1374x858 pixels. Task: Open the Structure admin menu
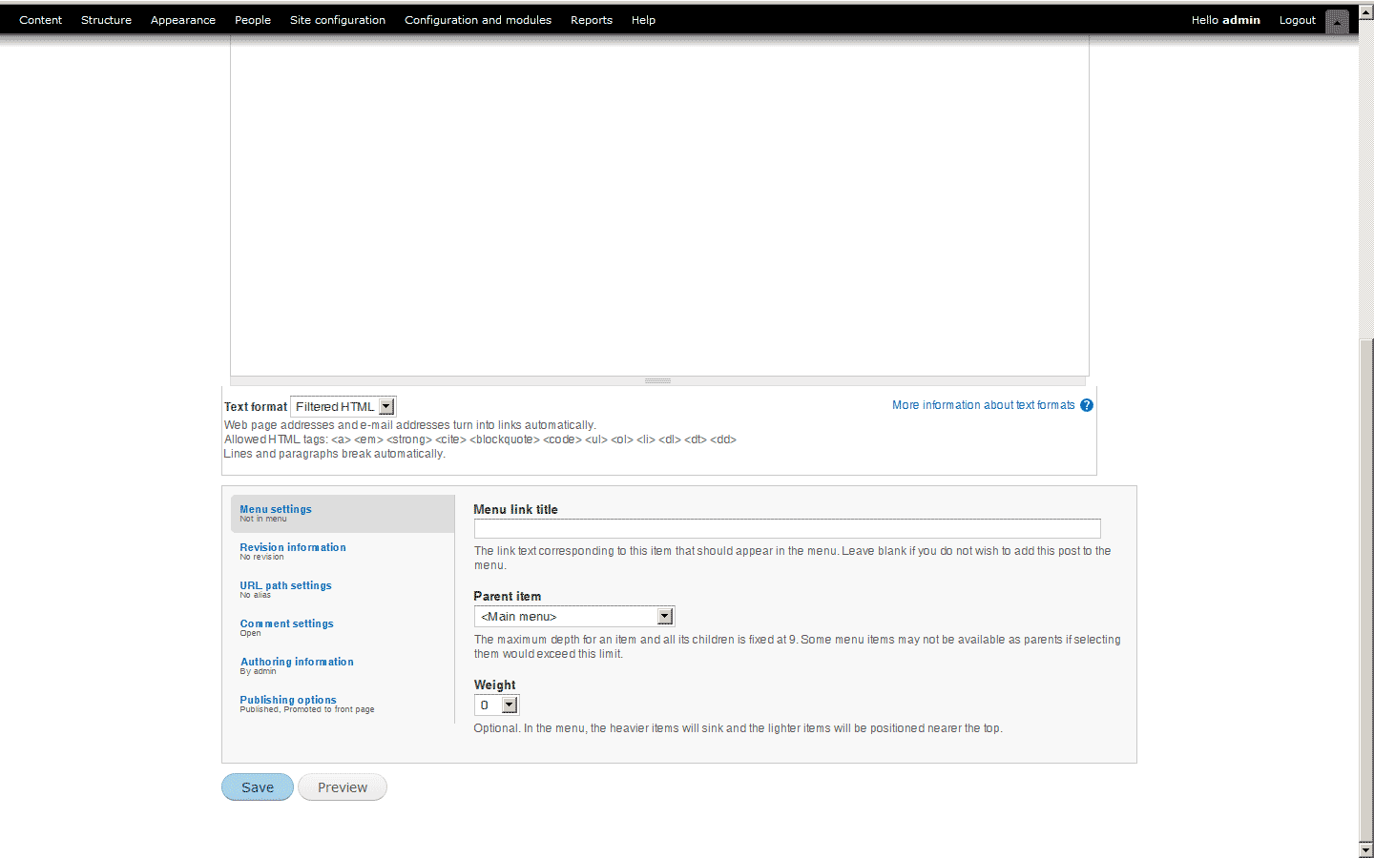[x=106, y=20]
